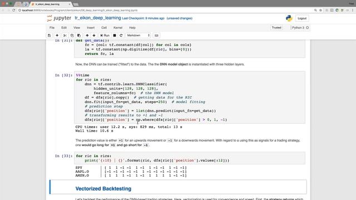Move selected cell down arrow
The height and width of the screenshot is (200, 356).
point(94,36)
